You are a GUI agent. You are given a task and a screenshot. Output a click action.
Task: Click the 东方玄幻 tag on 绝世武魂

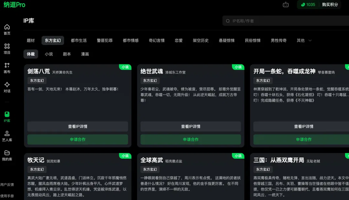[x=150, y=81]
